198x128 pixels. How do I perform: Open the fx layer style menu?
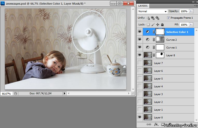[x=156, y=125]
